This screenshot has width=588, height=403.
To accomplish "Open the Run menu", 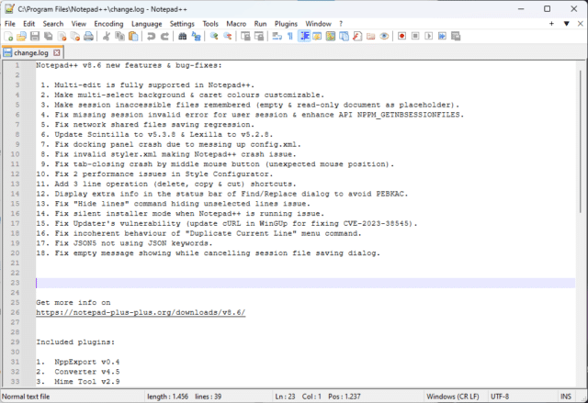I will point(260,24).
